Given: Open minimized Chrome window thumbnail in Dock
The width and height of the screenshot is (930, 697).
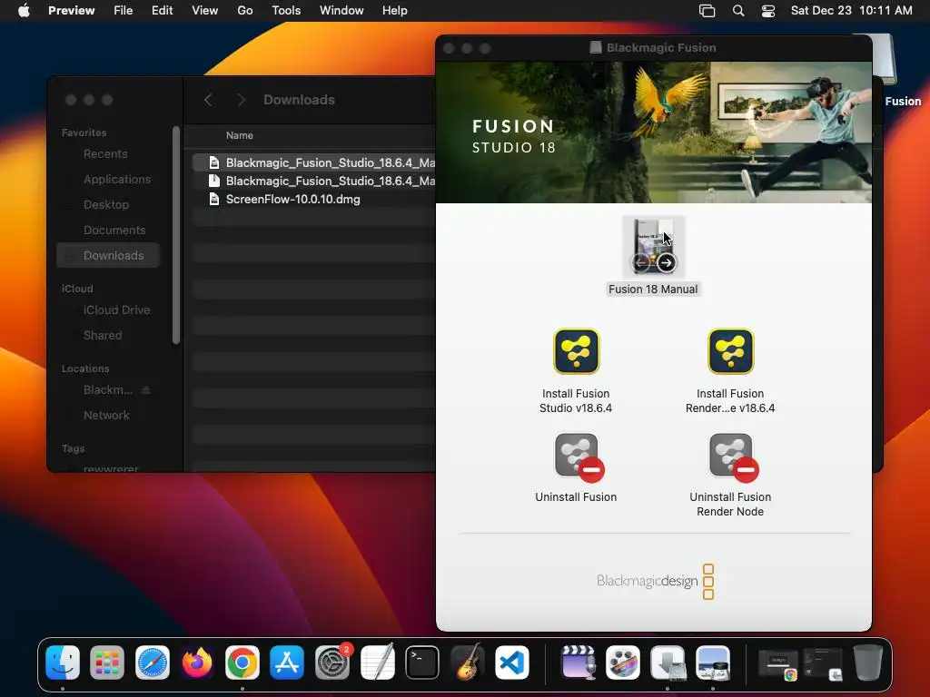Looking at the screenshot, I should (x=778, y=664).
